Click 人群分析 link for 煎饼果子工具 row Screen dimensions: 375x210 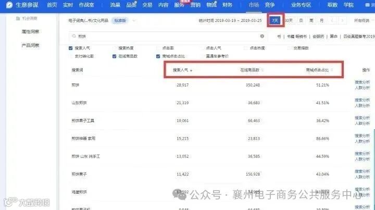point(362,123)
